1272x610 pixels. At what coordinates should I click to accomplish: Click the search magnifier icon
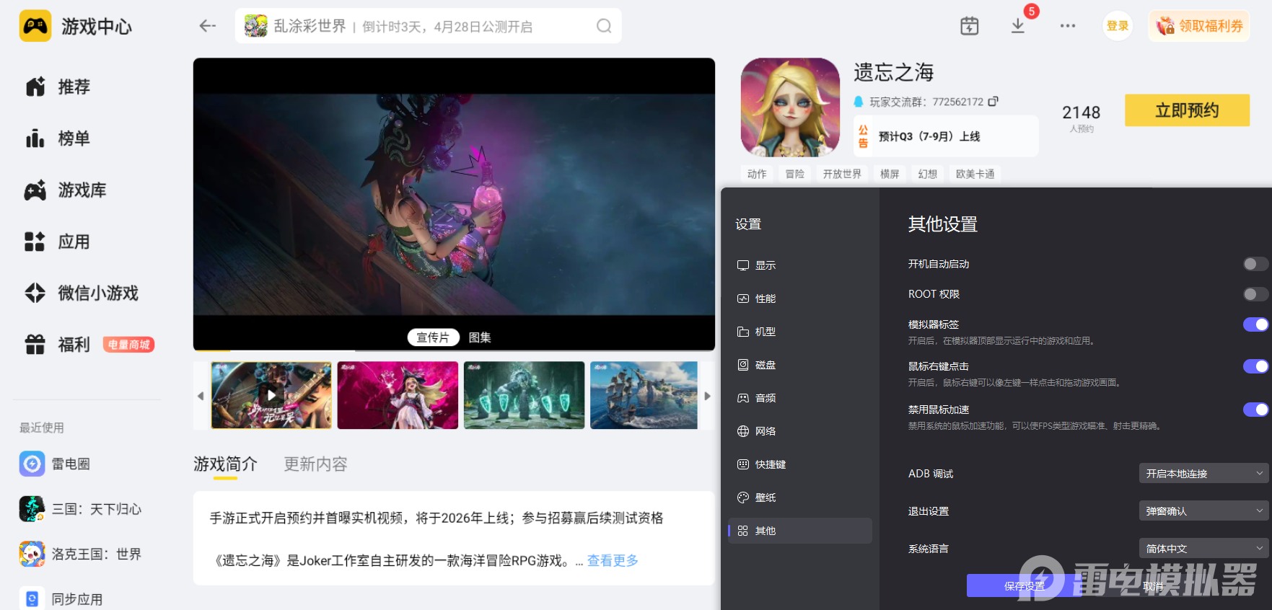604,26
